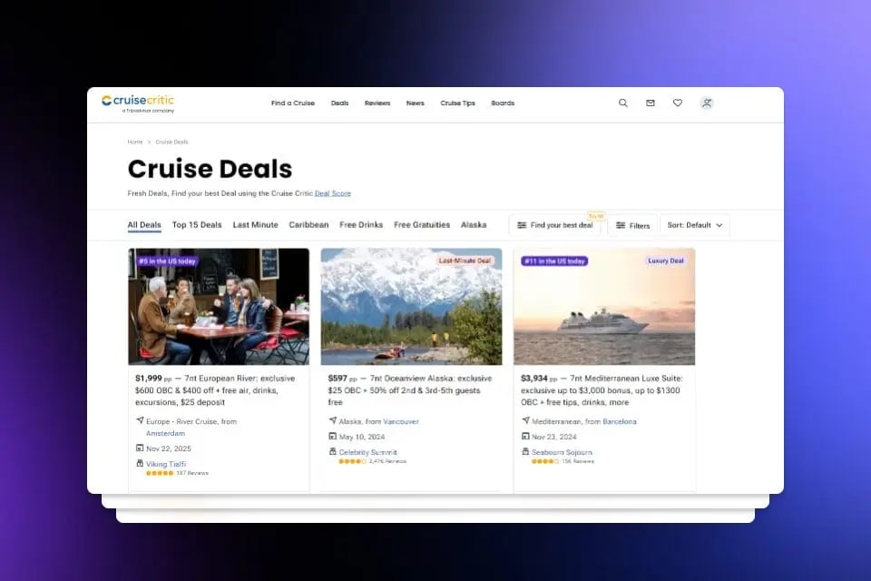Screen dimensions: 871x581
Task: Open the Cruise Tips menu
Action: pyautogui.click(x=457, y=103)
